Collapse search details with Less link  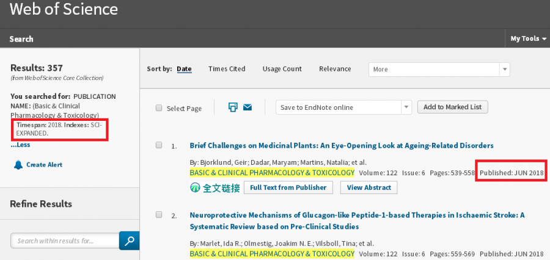pos(20,145)
